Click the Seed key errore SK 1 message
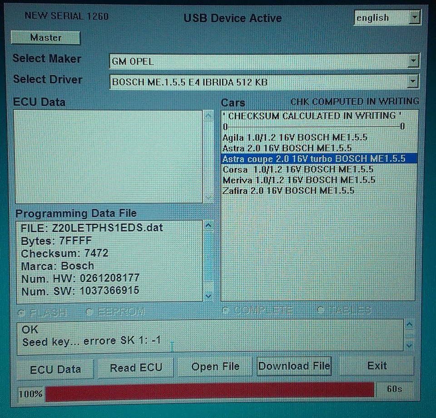436x418 pixels. tap(91, 341)
